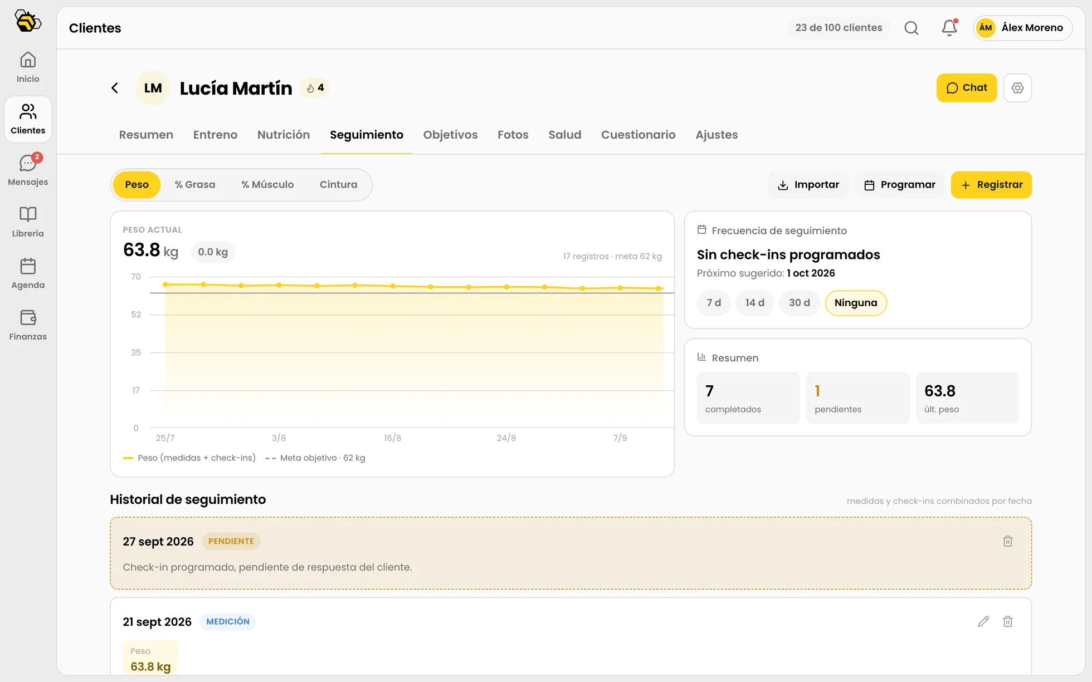Set check-in frequency to 30 d
1092x682 pixels.
tap(799, 303)
